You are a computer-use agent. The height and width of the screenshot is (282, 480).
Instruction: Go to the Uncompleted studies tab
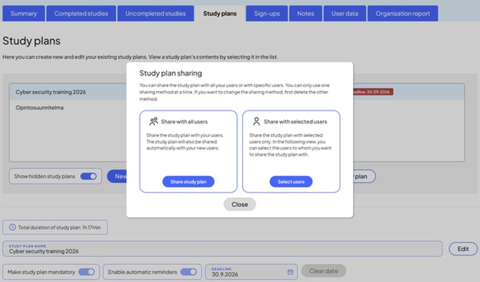pyautogui.click(x=155, y=13)
